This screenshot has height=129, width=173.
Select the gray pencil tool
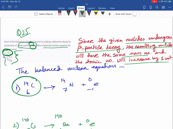coord(103,13)
